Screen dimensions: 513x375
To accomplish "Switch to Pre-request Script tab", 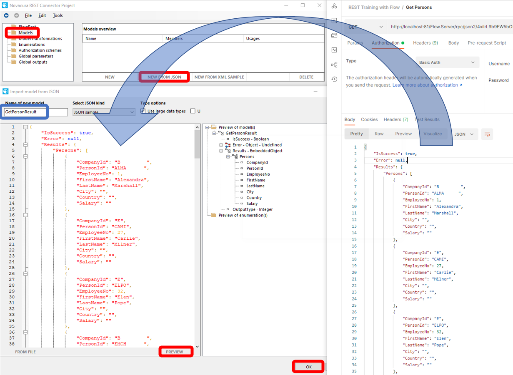I will (x=487, y=43).
